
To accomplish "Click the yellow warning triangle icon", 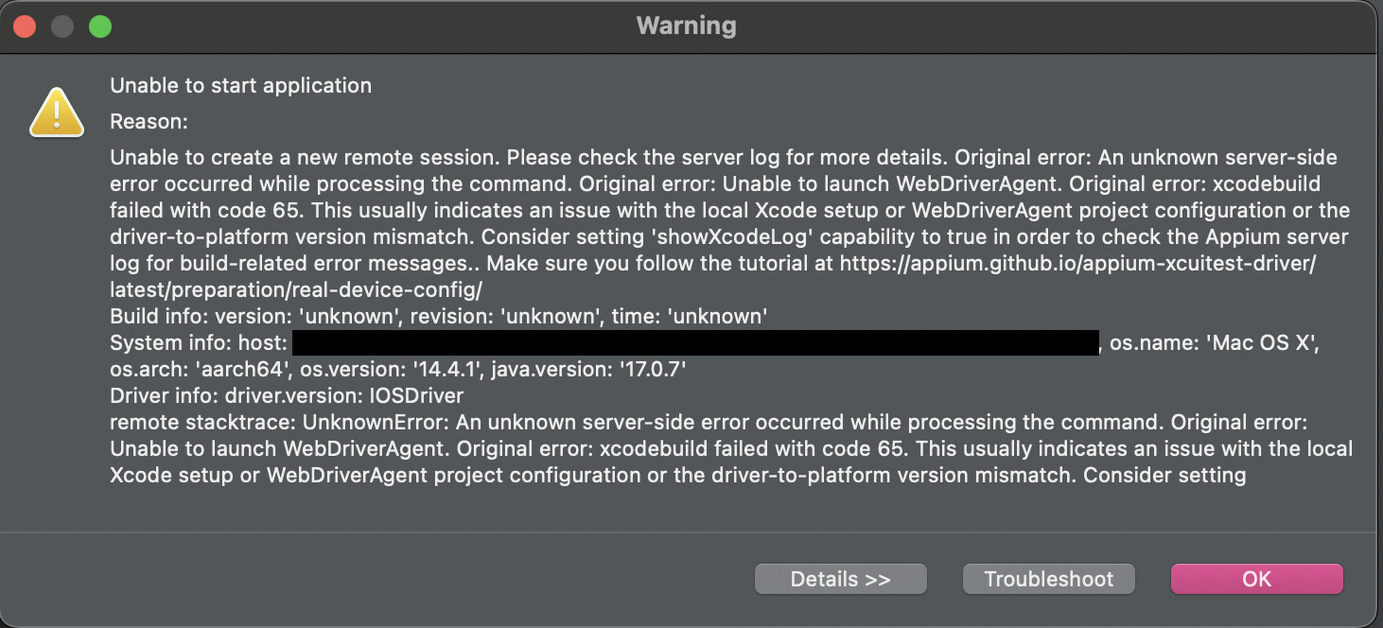I will point(58,113).
